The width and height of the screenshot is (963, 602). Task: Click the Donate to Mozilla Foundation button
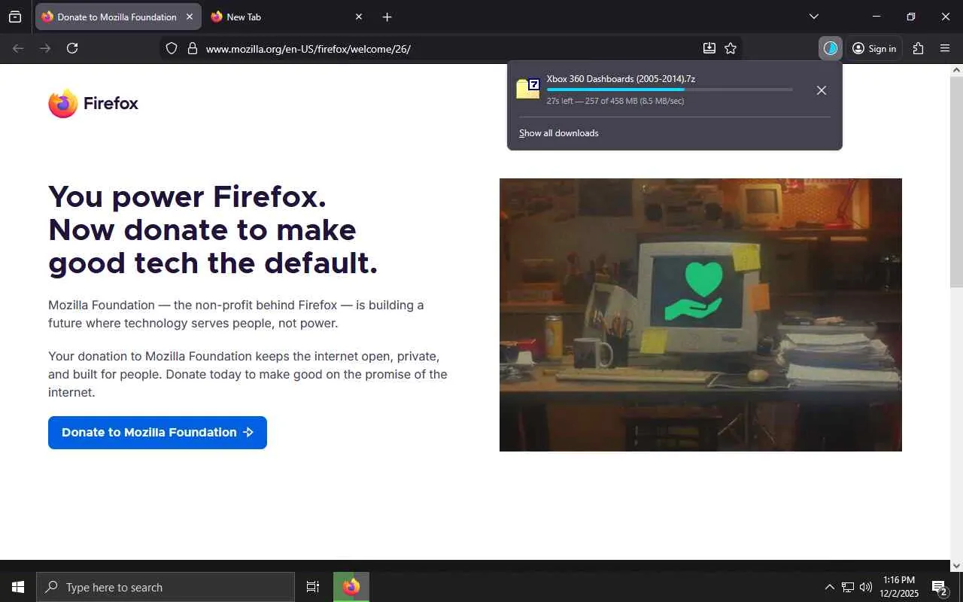coord(157,433)
